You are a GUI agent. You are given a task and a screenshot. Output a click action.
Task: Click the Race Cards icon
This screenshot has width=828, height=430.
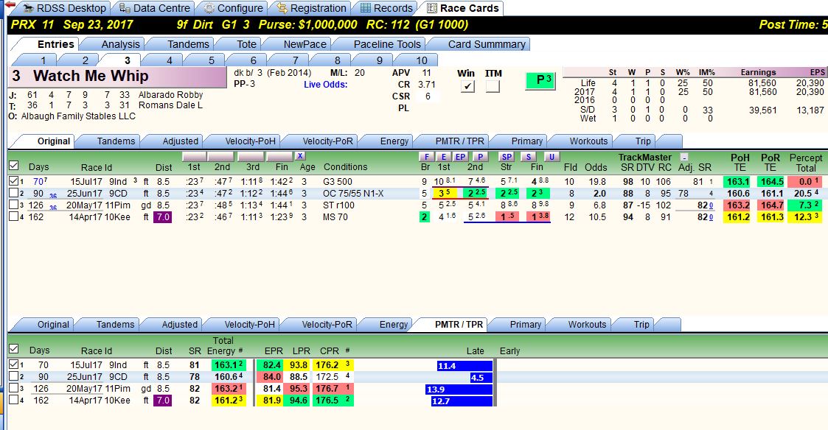pos(432,8)
